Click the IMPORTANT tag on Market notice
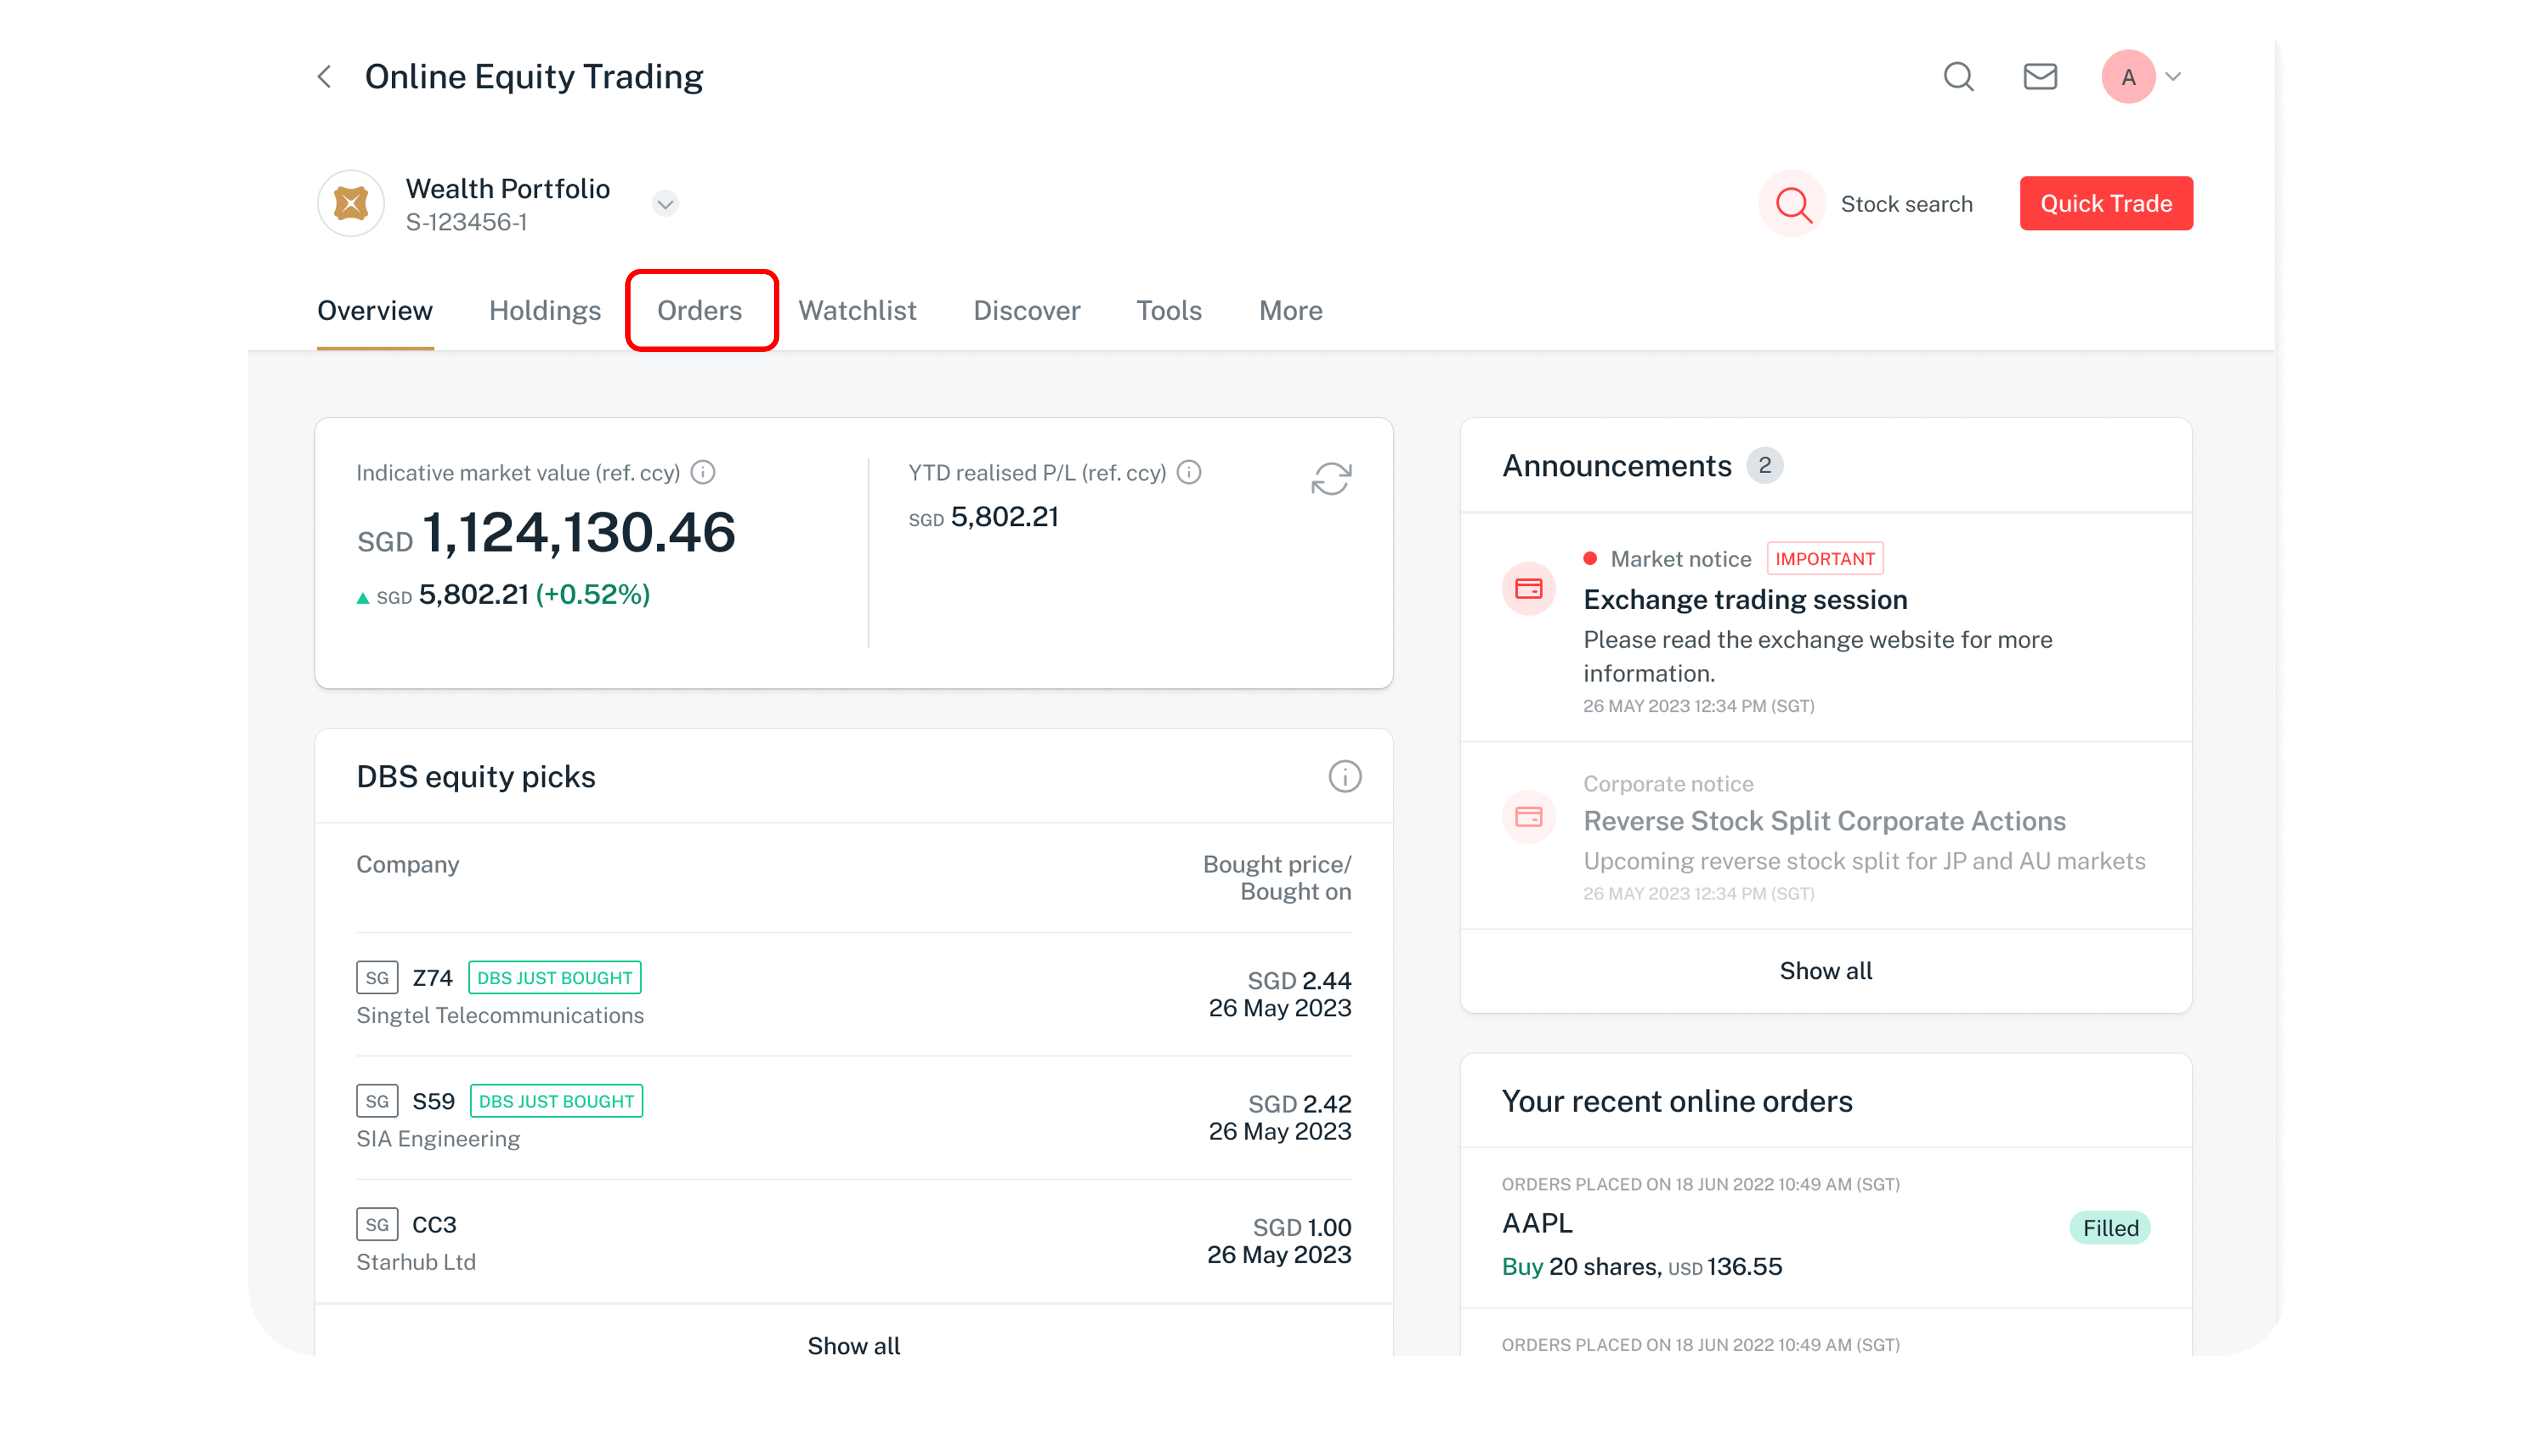 pyautogui.click(x=1824, y=558)
